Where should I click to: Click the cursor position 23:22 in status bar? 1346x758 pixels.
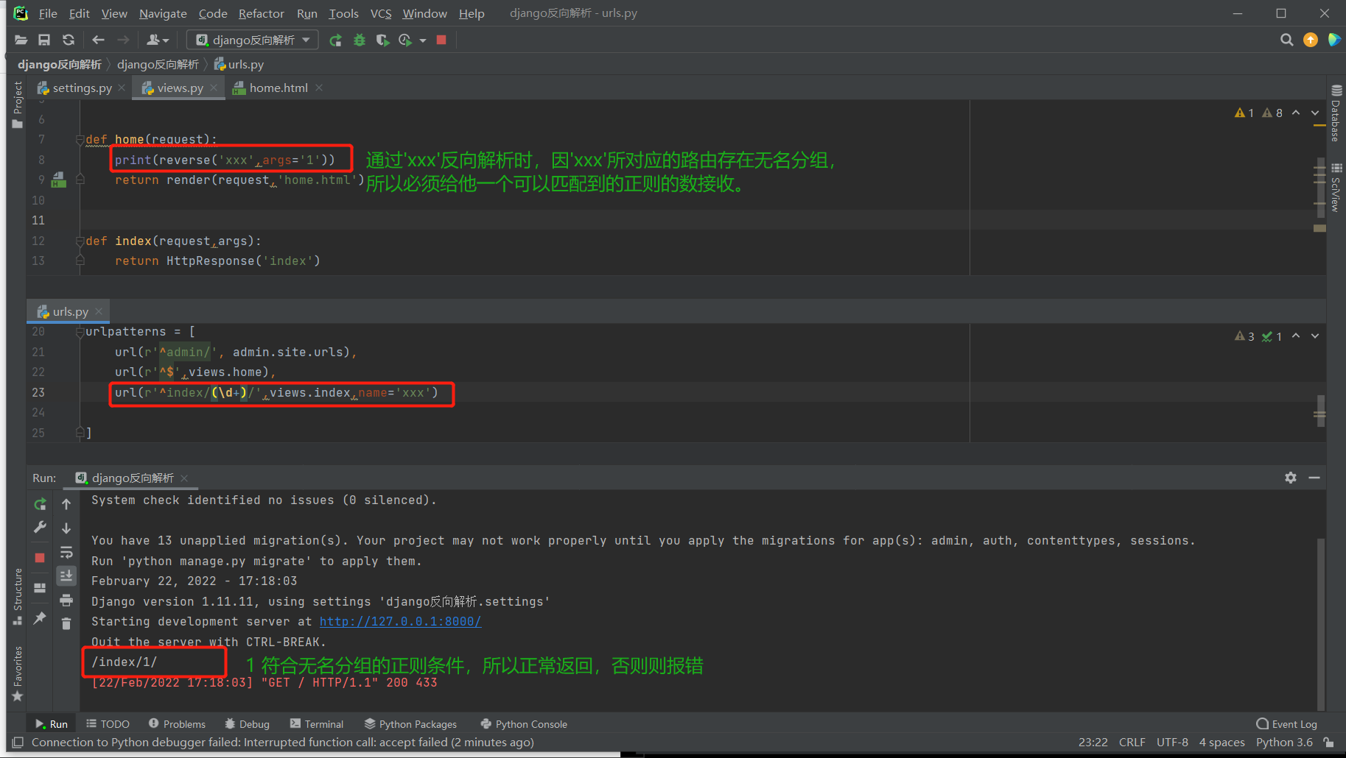1093,743
